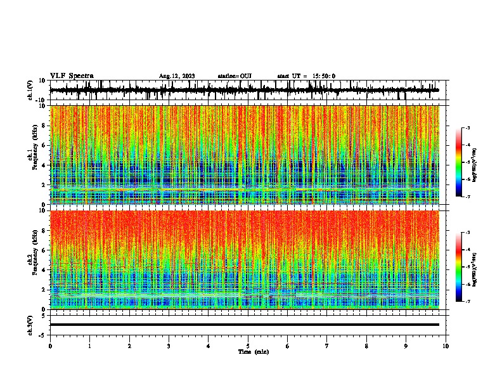Click the "-3" label on ch.1 color bar

468,127
